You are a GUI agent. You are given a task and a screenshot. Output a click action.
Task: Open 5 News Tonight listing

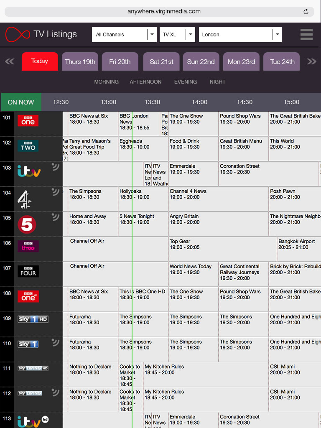click(x=143, y=224)
